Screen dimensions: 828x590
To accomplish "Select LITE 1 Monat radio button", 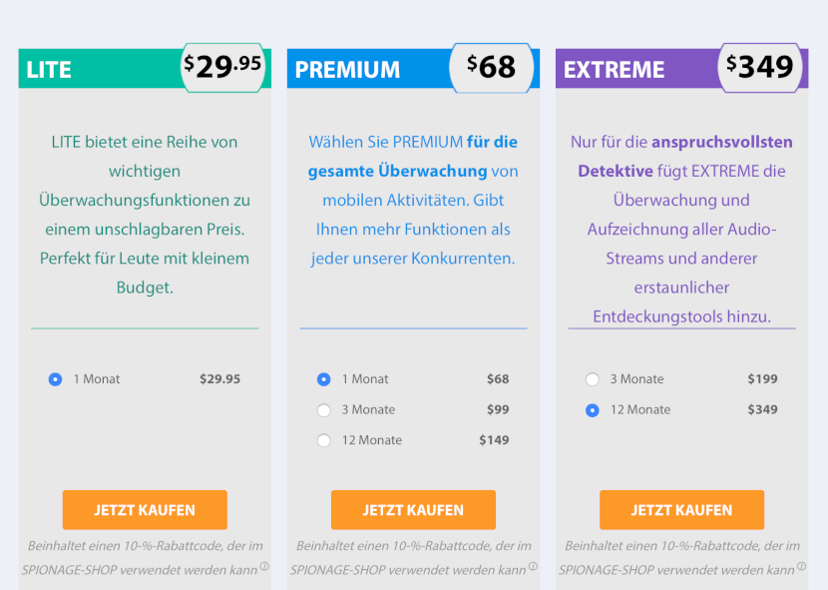I will point(55,379).
